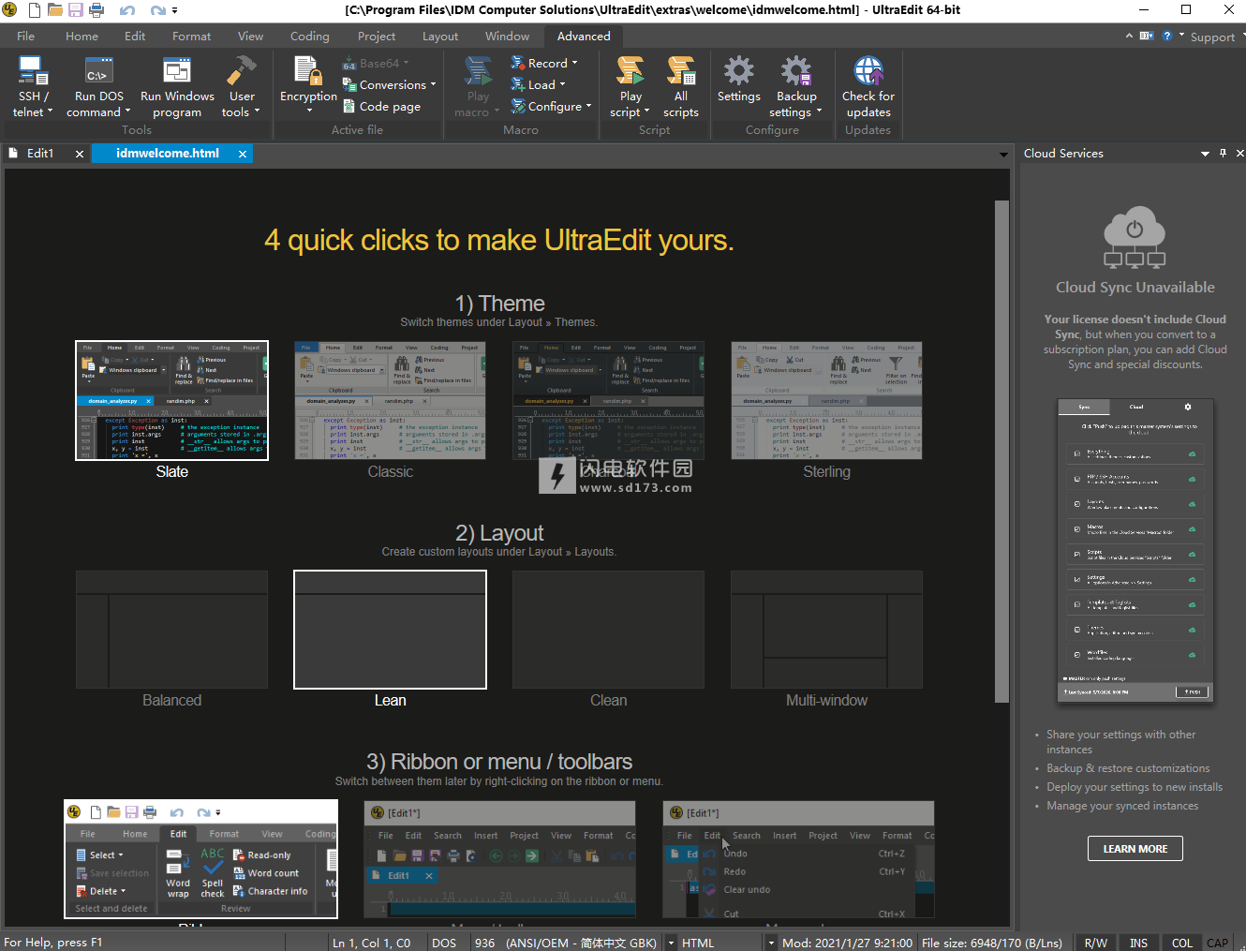Switch to the Home ribbon tab
Image resolution: width=1246 pixels, height=951 pixels.
coord(82,37)
